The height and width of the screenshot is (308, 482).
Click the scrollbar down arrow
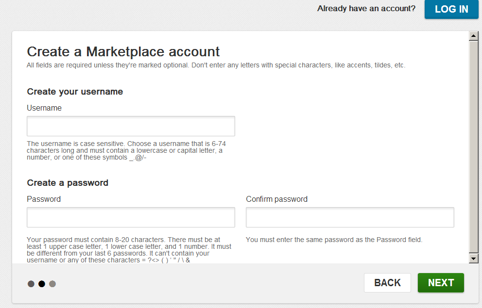coord(474,259)
